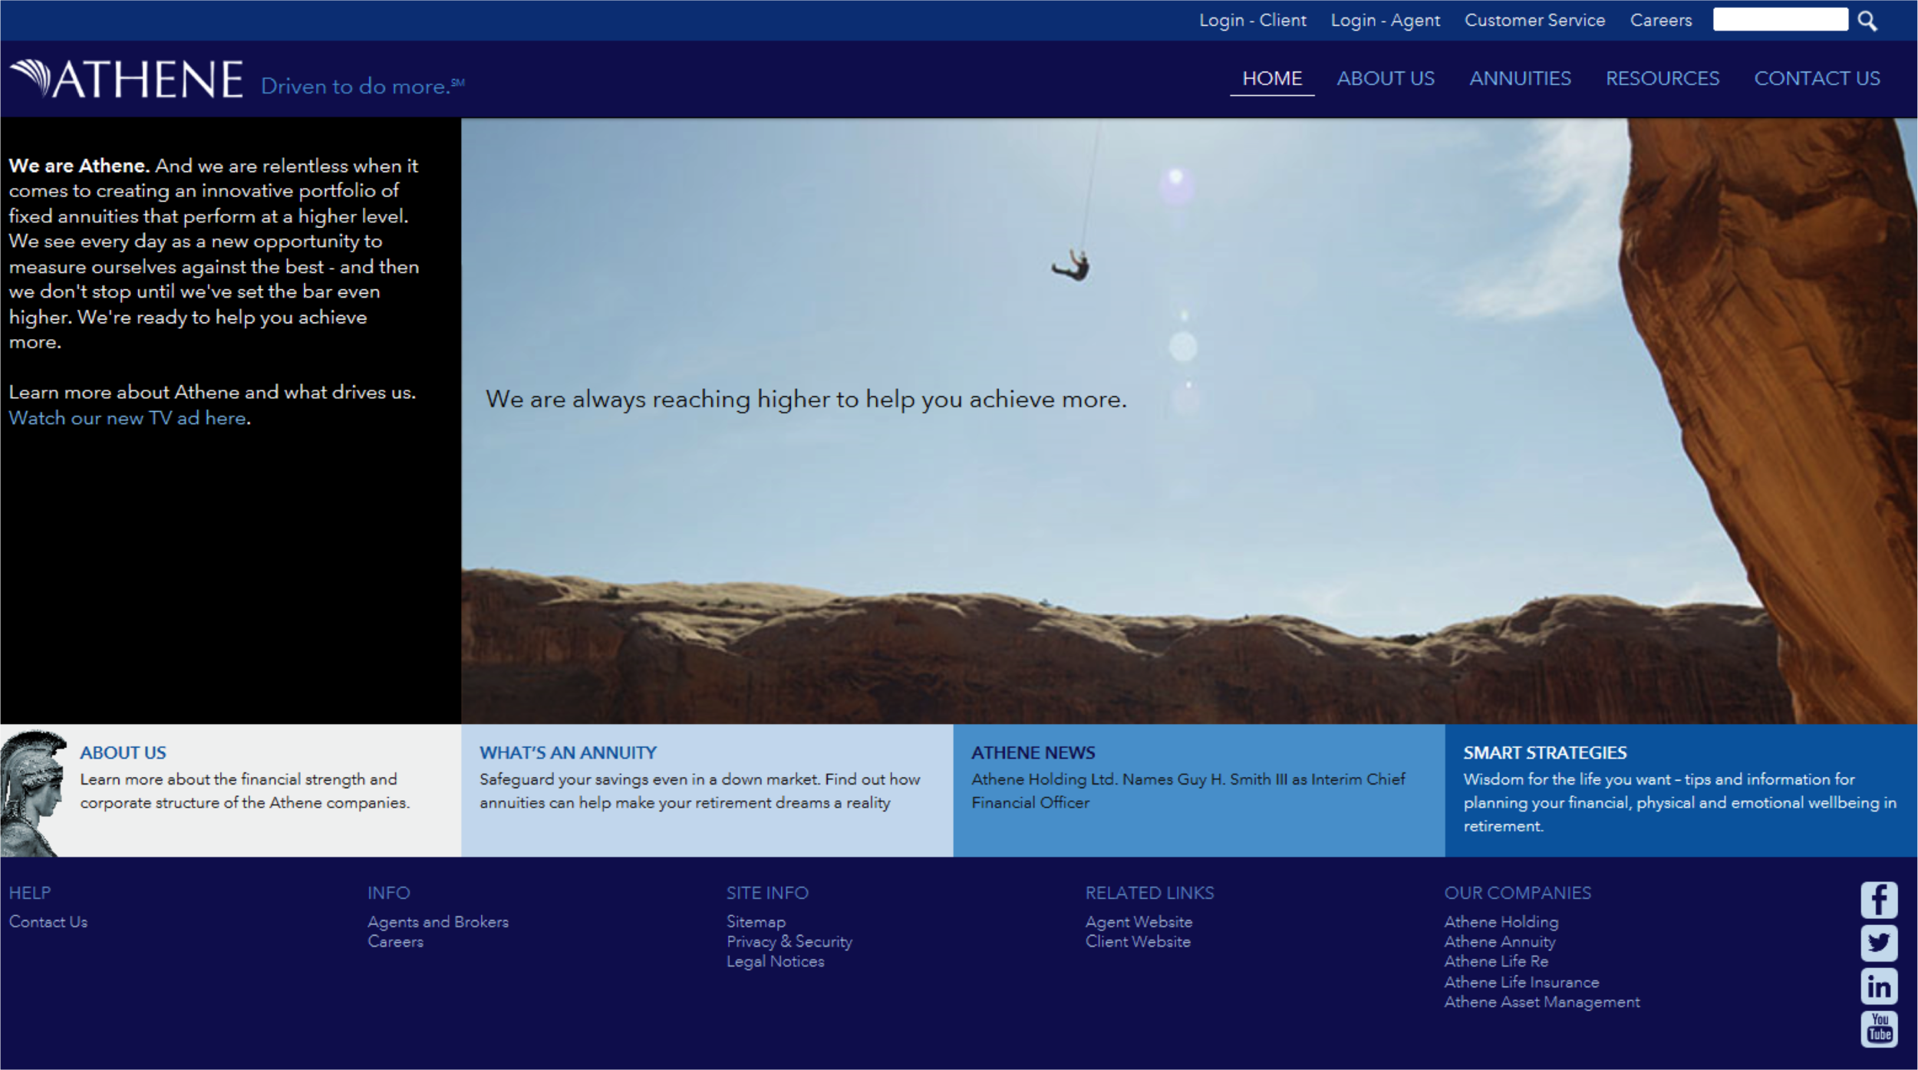Select the HOME navigation item

point(1272,79)
